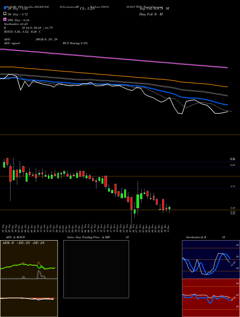This screenshot has height=317, width=240.
Task: Click the 'Stochastics: 41.43' readout
Action: (16, 24)
